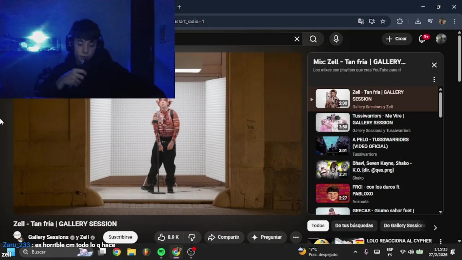Screen dimensions: 462x260
Task: Open Chrome downloads icon
Action: coord(418,21)
